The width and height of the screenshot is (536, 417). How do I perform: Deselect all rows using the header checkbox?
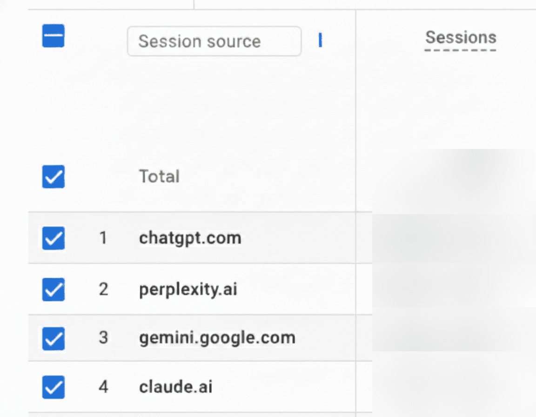(x=53, y=36)
